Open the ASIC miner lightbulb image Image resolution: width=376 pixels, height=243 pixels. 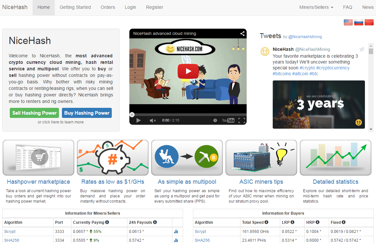click(261, 158)
